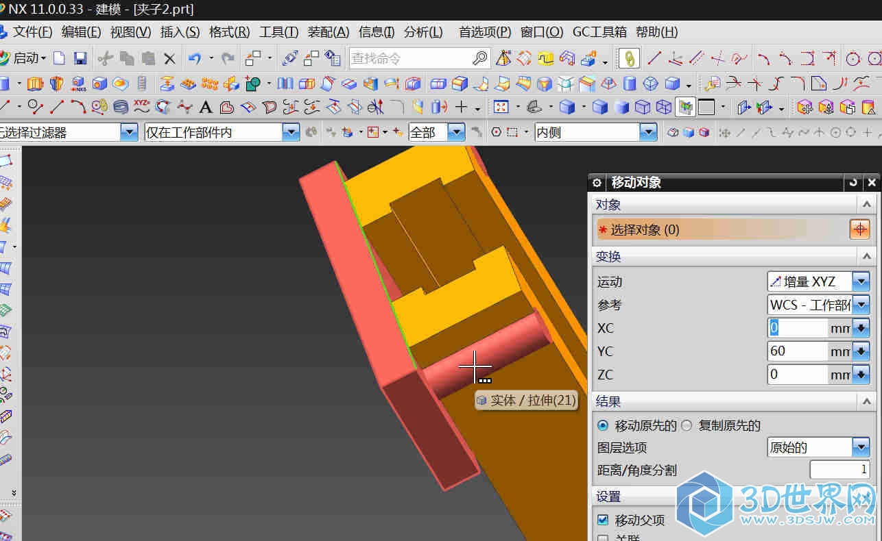The height and width of the screenshot is (541, 882).
Task: Open the 全部 dropdown
Action: point(456,132)
